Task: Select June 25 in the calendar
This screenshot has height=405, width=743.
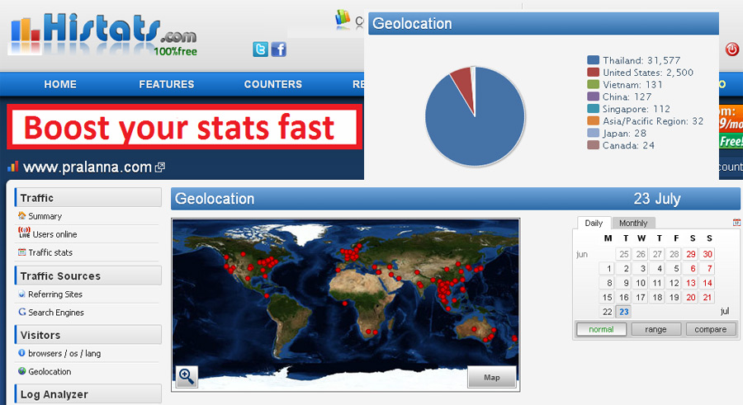Action: coord(623,254)
